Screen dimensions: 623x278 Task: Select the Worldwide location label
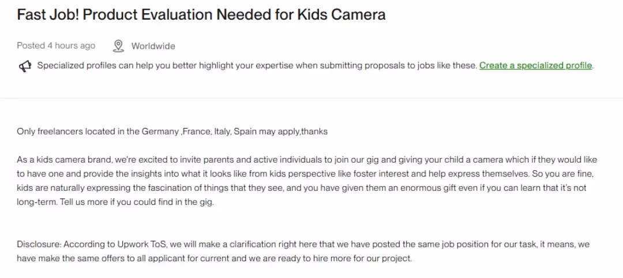[153, 46]
